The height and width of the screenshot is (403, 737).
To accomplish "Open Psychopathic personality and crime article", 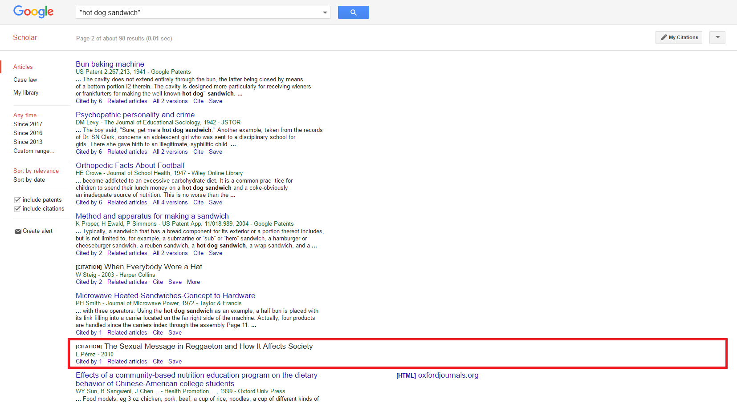I will (135, 115).
